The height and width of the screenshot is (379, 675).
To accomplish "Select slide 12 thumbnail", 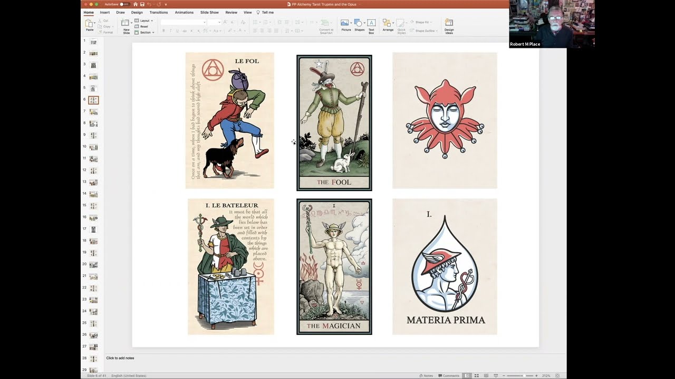I will 93,171.
